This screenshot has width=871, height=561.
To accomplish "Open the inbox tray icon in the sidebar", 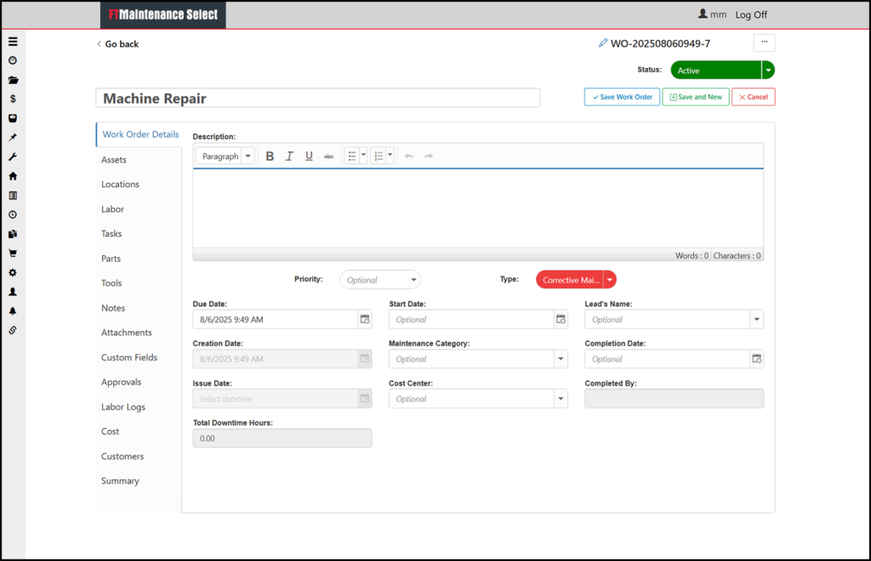I will point(13,118).
